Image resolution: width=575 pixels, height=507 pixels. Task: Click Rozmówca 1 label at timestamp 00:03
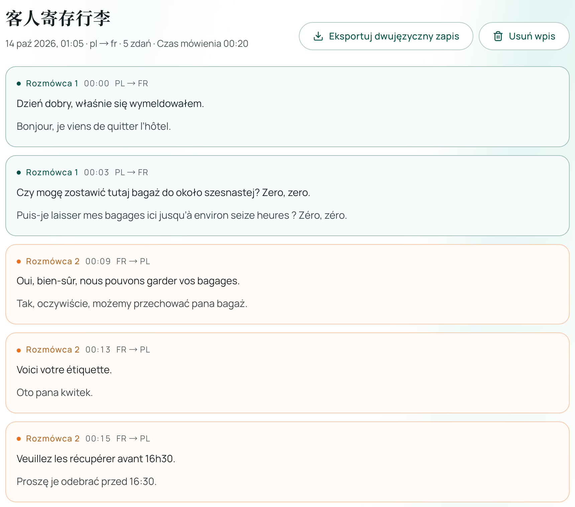52,172
